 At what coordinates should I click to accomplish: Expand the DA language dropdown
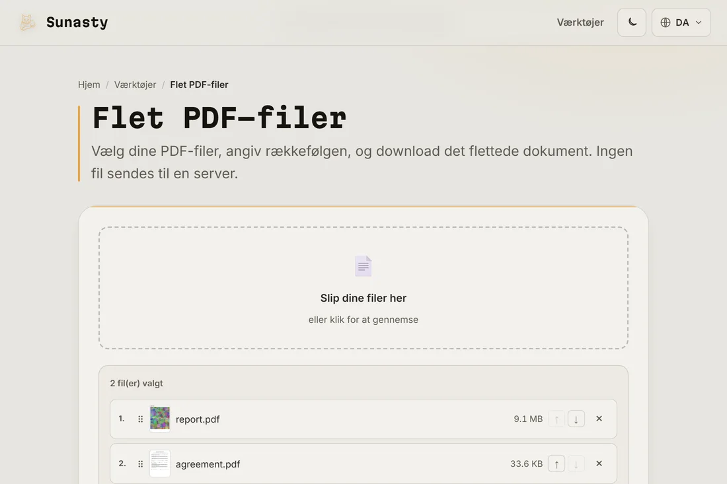click(681, 22)
